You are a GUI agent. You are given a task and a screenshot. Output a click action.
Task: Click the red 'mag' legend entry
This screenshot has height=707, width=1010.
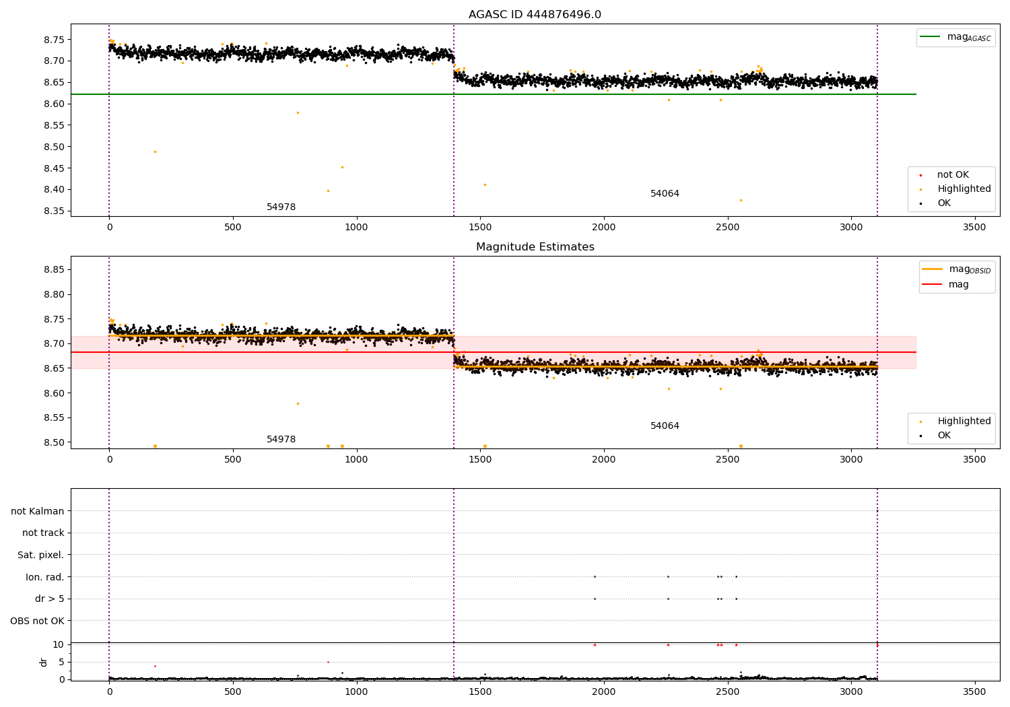pos(945,284)
